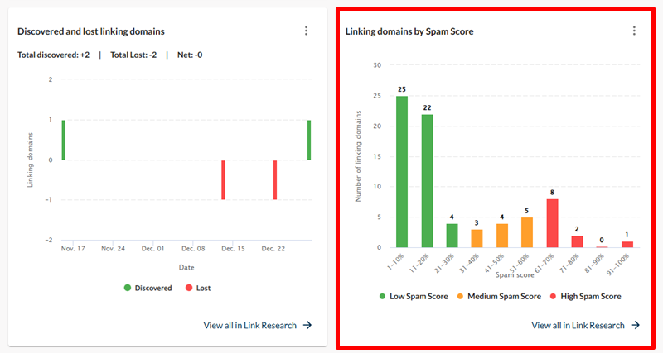This screenshot has height=353, width=663.
Task: Open View all in Link Research under discovered chart
Action: pos(249,325)
